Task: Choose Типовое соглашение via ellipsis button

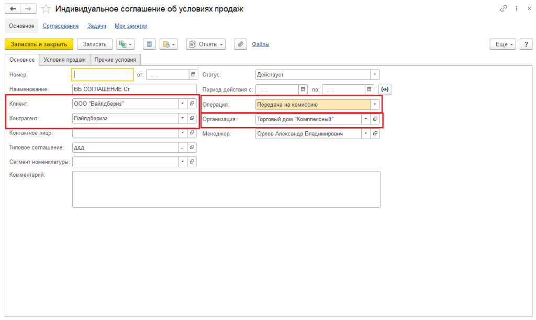Action: pyautogui.click(x=183, y=147)
